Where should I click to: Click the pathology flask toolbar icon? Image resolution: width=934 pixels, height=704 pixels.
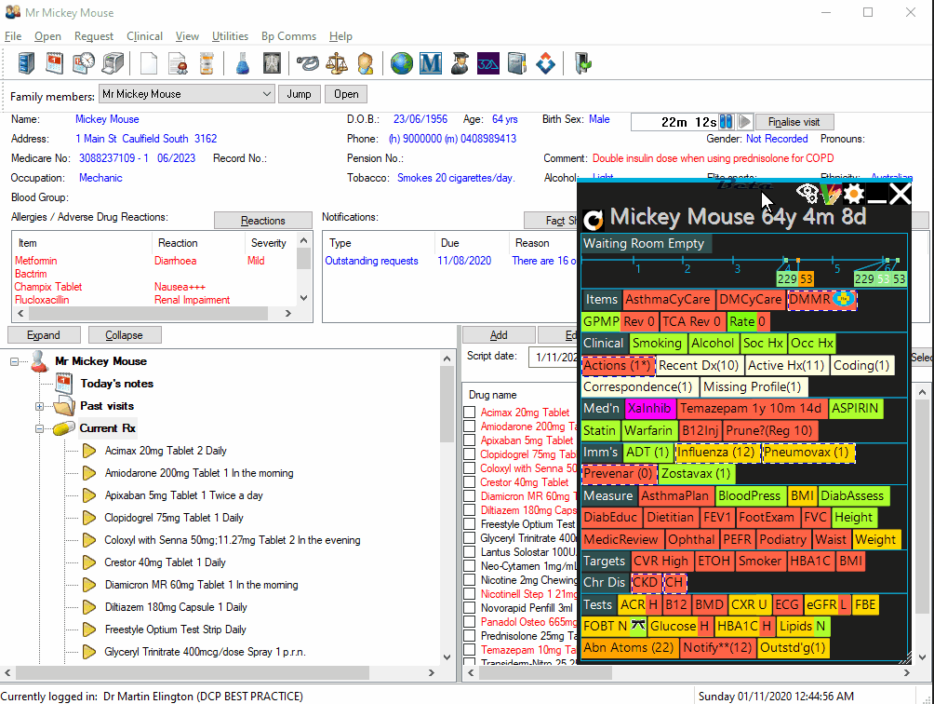coord(242,63)
